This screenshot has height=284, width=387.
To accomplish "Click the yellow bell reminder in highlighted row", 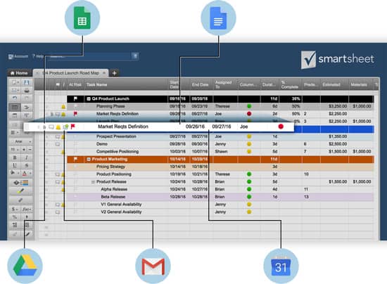I will click(58, 127).
